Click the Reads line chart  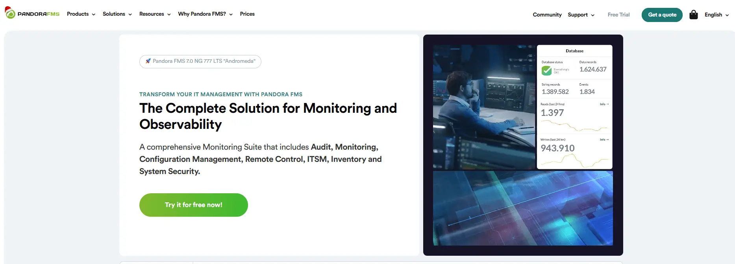pyautogui.click(x=575, y=126)
